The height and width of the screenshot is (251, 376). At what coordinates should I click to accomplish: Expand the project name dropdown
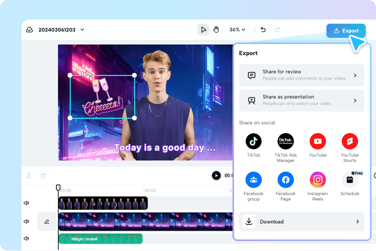[x=82, y=30]
